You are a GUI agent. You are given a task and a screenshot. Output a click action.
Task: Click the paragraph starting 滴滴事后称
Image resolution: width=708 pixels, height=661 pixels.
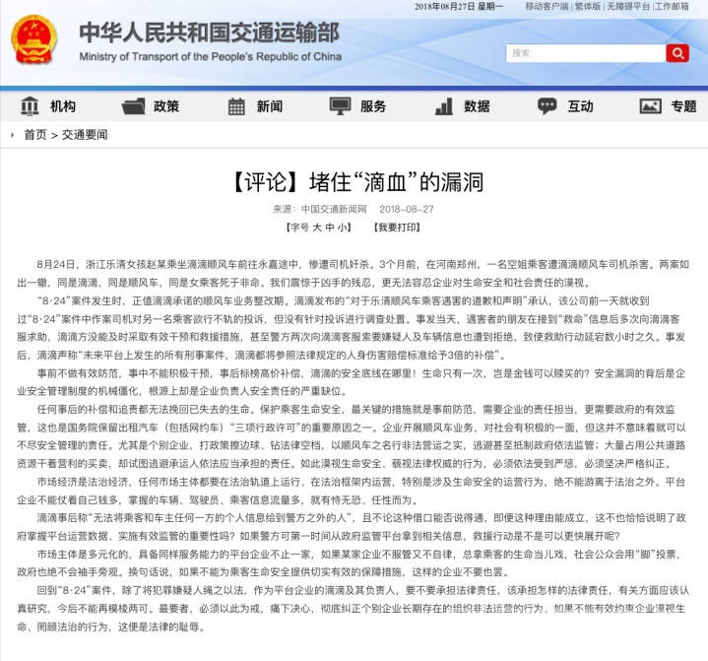point(352,527)
